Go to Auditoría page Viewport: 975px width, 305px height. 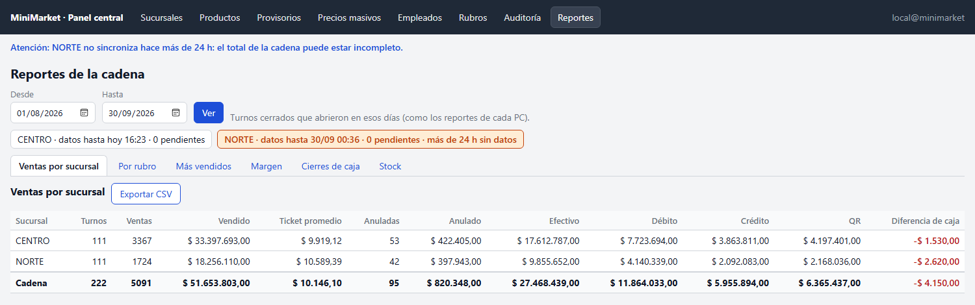[522, 18]
